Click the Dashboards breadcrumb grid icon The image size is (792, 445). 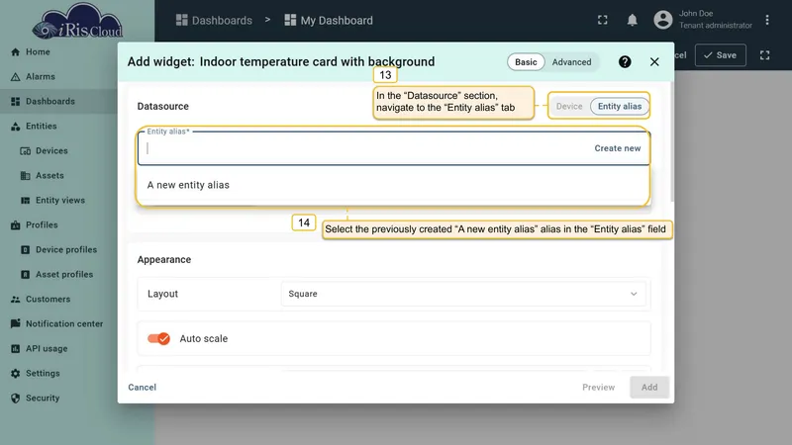click(x=181, y=20)
